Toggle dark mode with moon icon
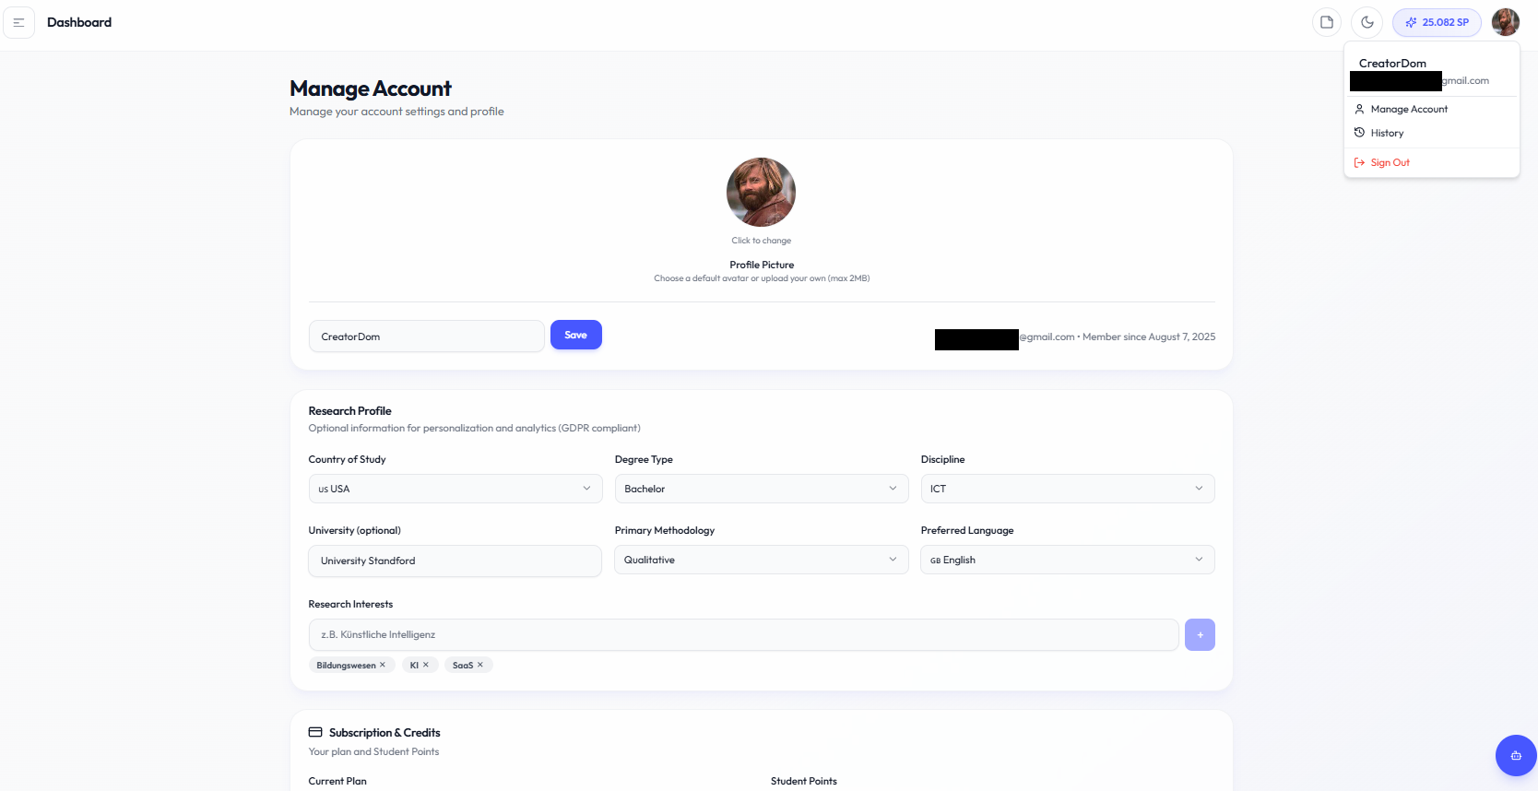Viewport: 1538px width, 791px height. tap(1367, 22)
